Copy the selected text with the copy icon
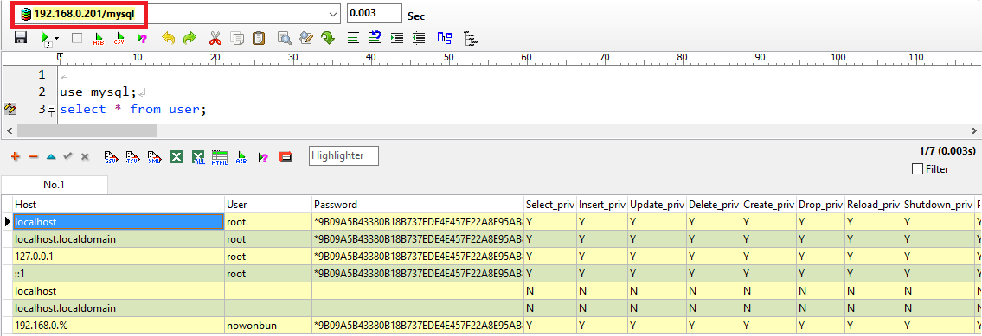This screenshot has height=336, width=982. (237, 38)
